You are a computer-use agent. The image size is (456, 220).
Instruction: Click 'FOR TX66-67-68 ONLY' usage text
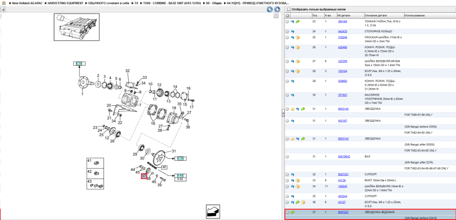tap(418, 115)
